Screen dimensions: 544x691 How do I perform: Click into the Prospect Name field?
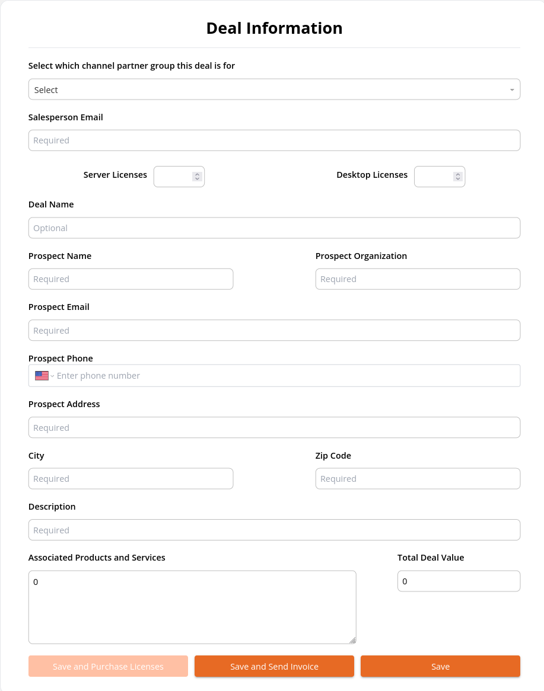(x=131, y=279)
